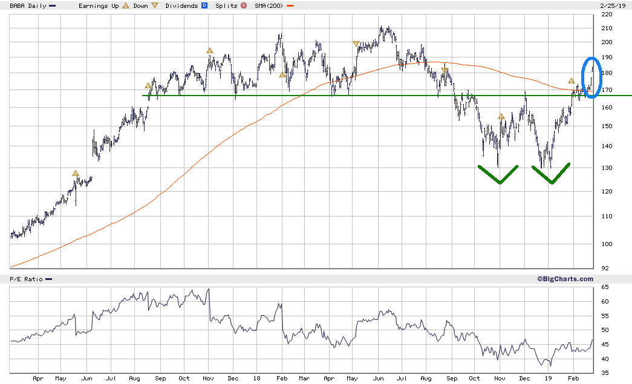The width and height of the screenshot is (632, 384).
Task: Click the 50 P/E axis label
Action: pos(605,330)
